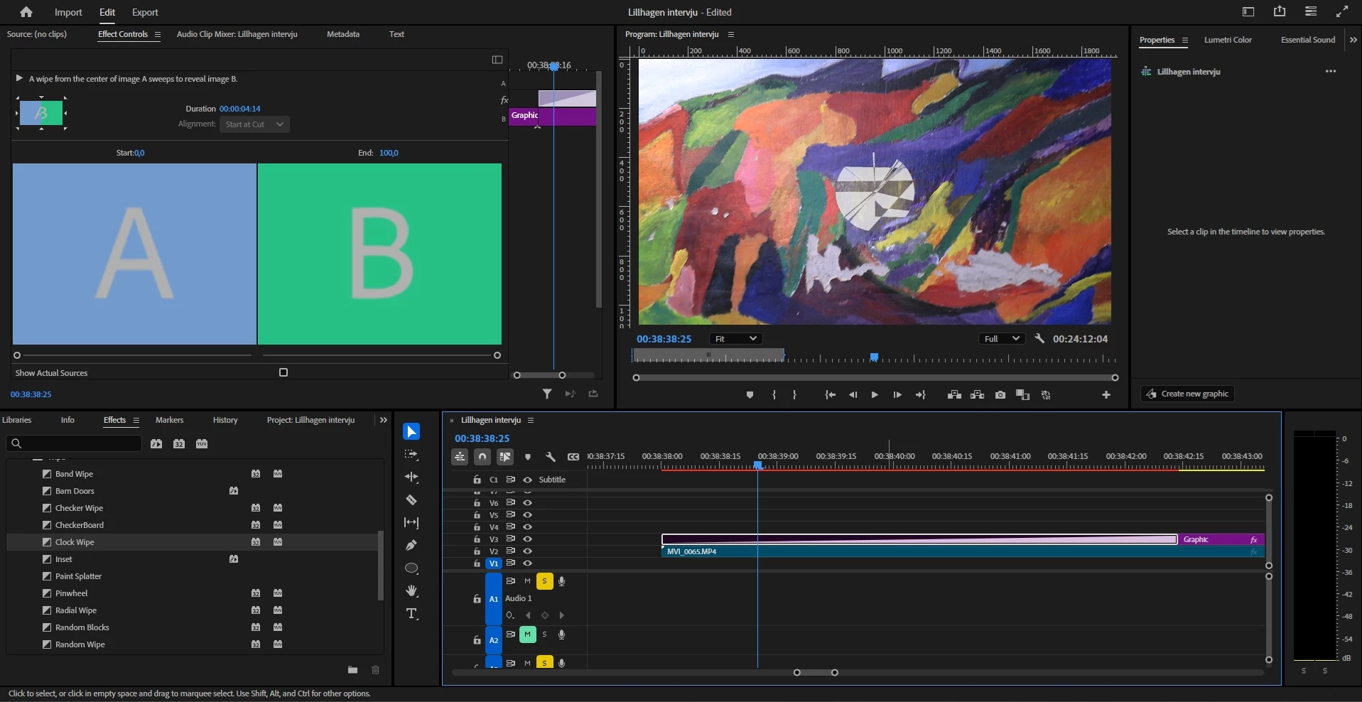1362x702 pixels.
Task: Click the Lift button
Action: coord(954,395)
